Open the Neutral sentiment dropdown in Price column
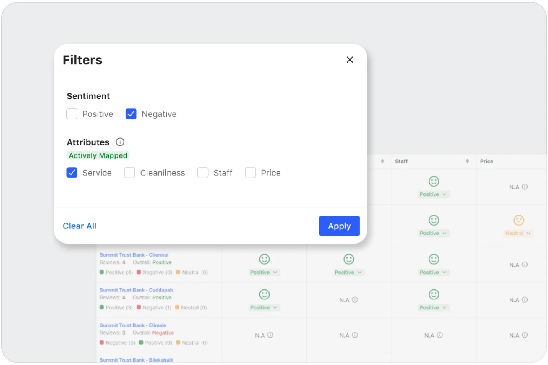Viewport: 548px width, 365px height. 518,233
